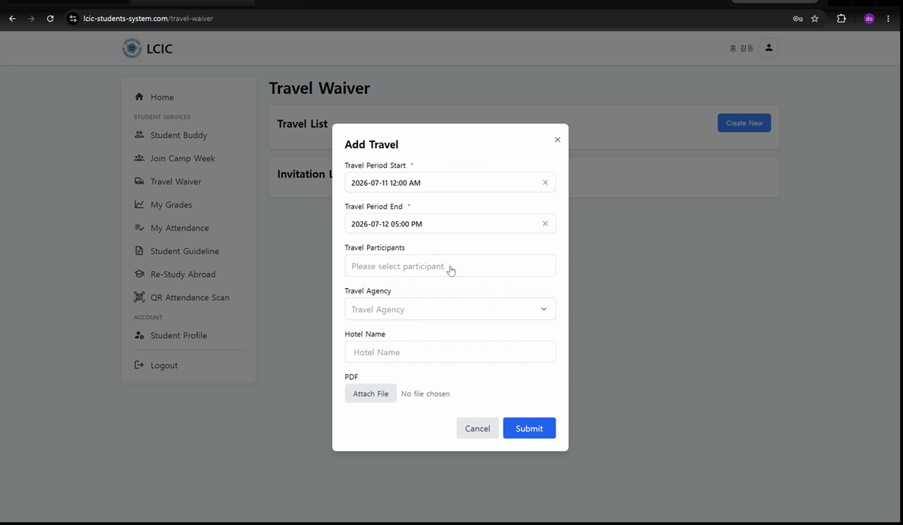Image resolution: width=903 pixels, height=525 pixels.
Task: Expand the Travel Agency dropdown chevron
Action: click(x=544, y=309)
